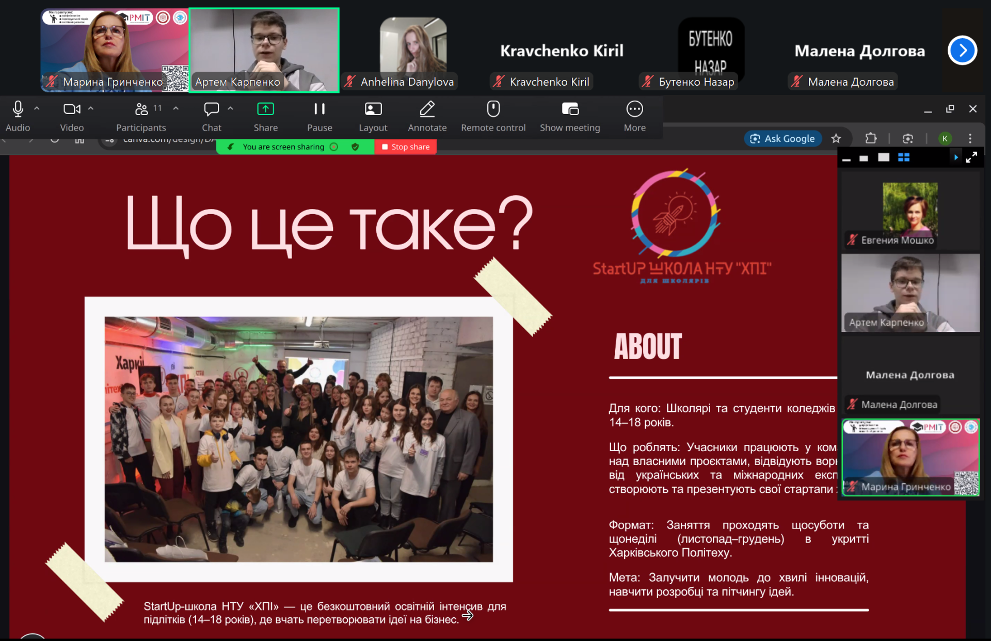Expand chat options arrow
Viewport: 991px width, 641px height.
click(230, 108)
